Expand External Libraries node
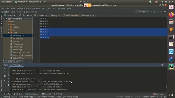175x98 pixels. click(4, 61)
